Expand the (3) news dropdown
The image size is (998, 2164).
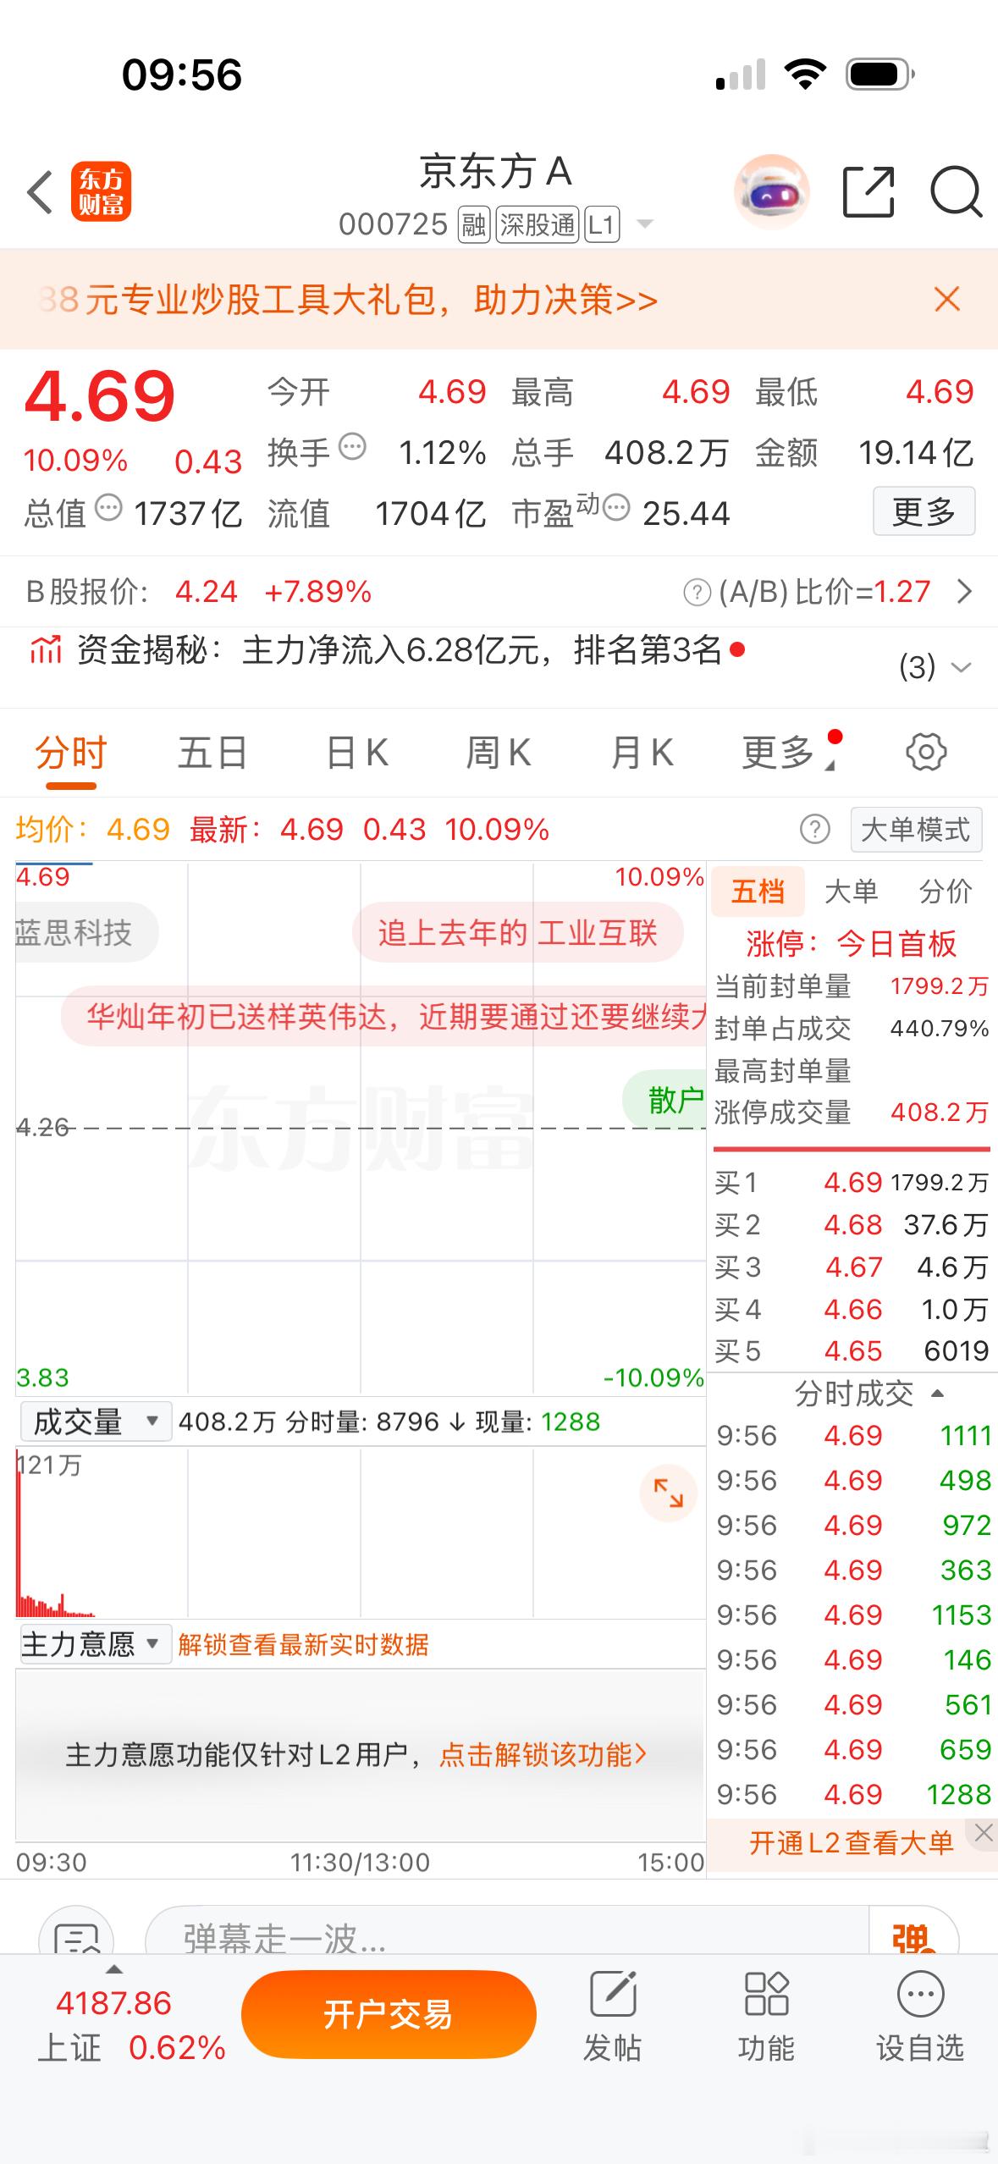[935, 667]
